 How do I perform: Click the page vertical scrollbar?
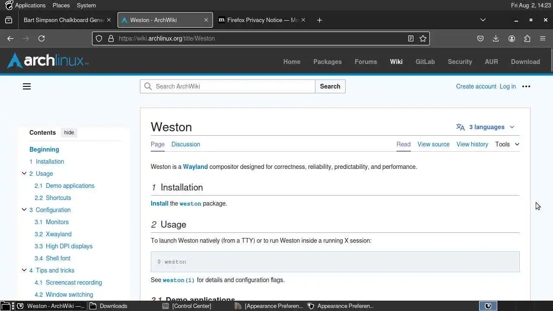click(552, 60)
